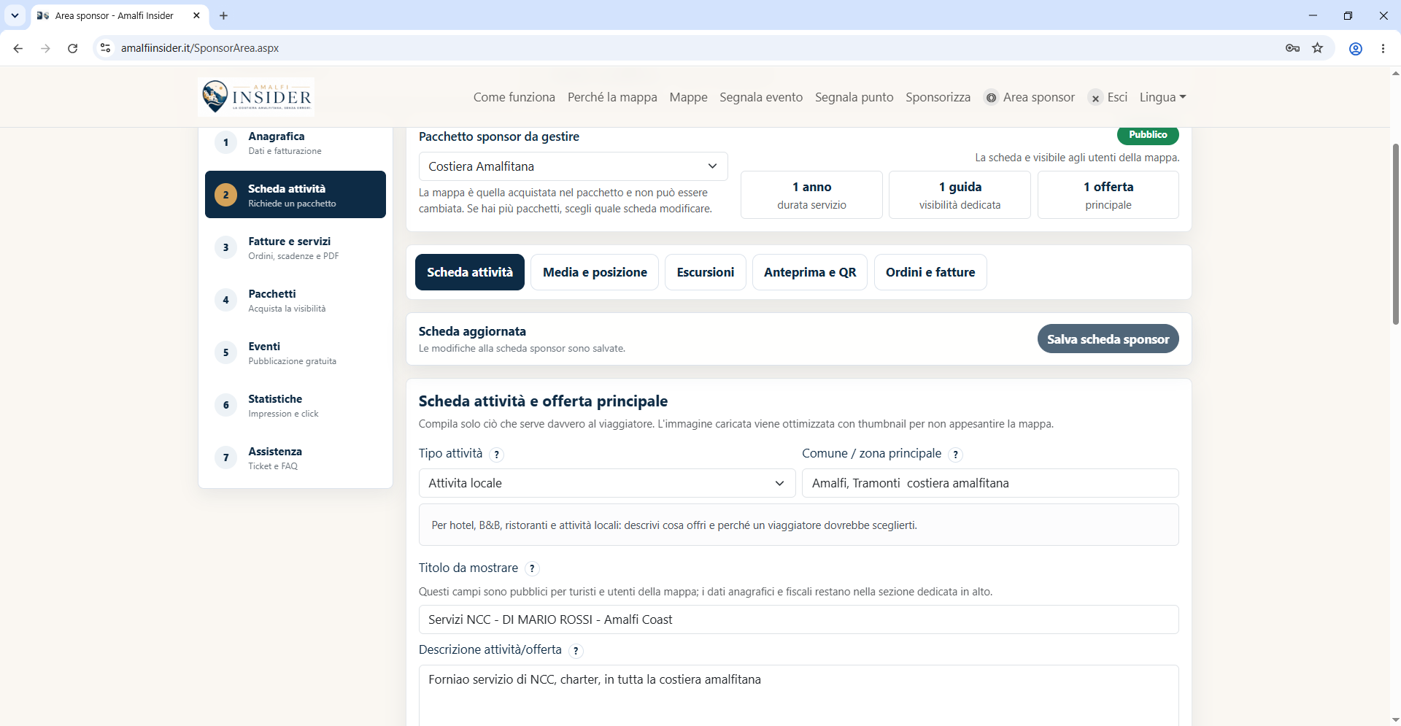Open step 6 Statistiche in sidebar
The image size is (1401, 726).
tap(296, 405)
